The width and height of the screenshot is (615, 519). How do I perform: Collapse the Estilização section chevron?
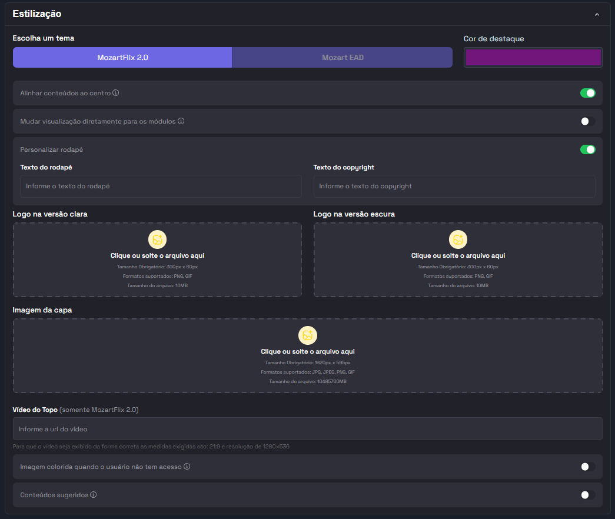click(x=597, y=14)
